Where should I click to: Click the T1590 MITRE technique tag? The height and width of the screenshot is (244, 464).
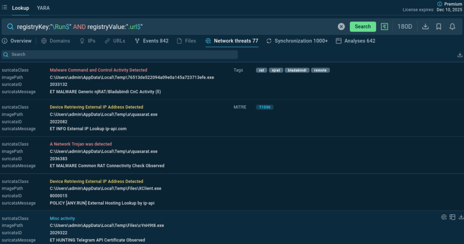tap(265, 107)
